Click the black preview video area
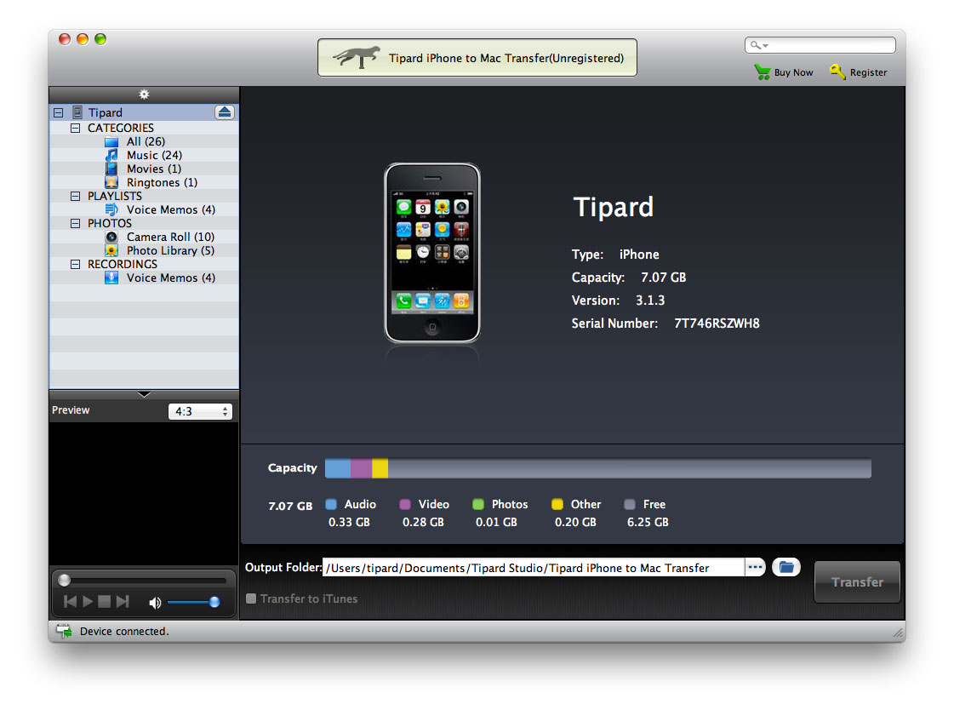Screen dimensions: 954x710 [144, 494]
